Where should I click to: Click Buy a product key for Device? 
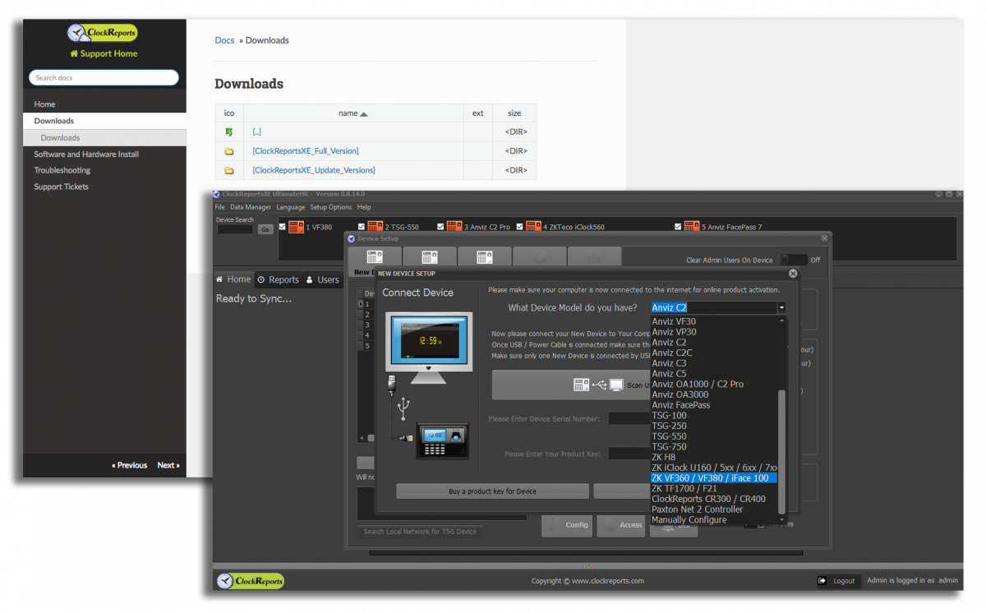coord(492,491)
